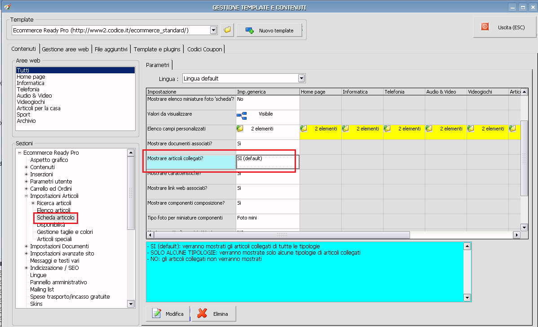Select Gestione taglie e colori tree item
Screen dimensions: 538x327
click(x=65, y=232)
